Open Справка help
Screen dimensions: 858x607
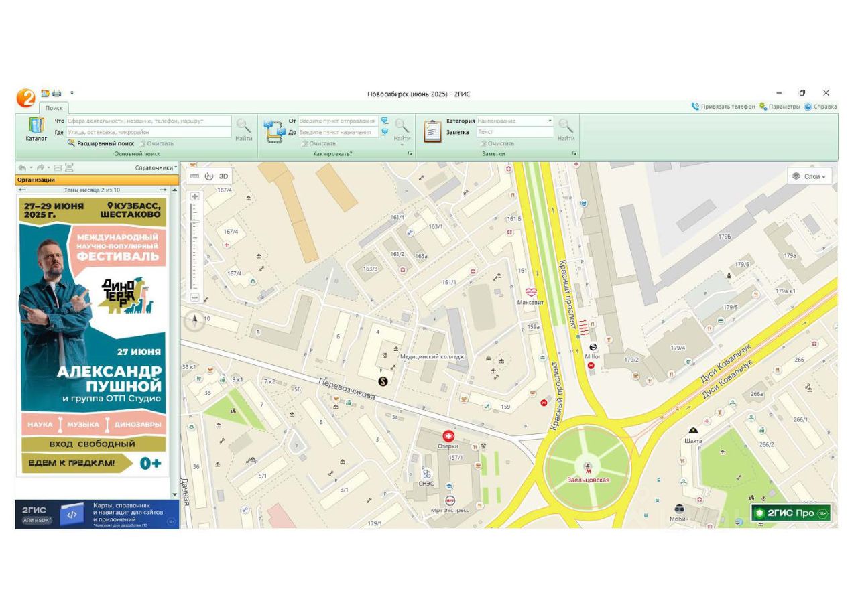(x=820, y=107)
